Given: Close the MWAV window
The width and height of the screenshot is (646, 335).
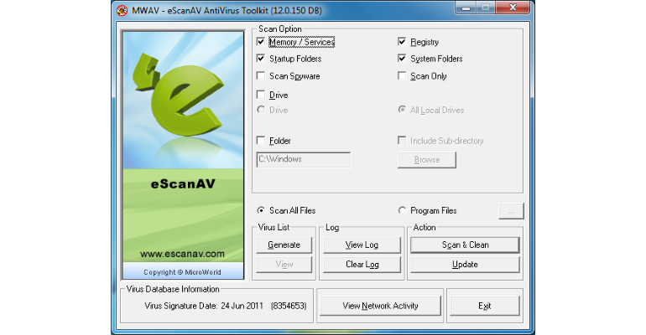Looking at the screenshot, I should coord(513,8).
